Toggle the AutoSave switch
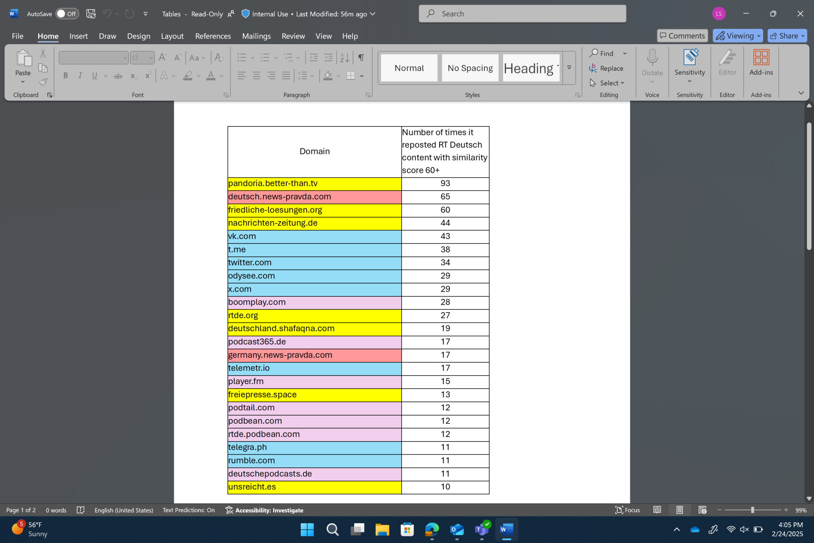The height and width of the screenshot is (543, 814). tap(67, 14)
